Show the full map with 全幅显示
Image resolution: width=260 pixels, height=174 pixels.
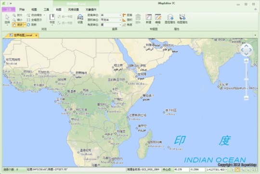pos(34,20)
